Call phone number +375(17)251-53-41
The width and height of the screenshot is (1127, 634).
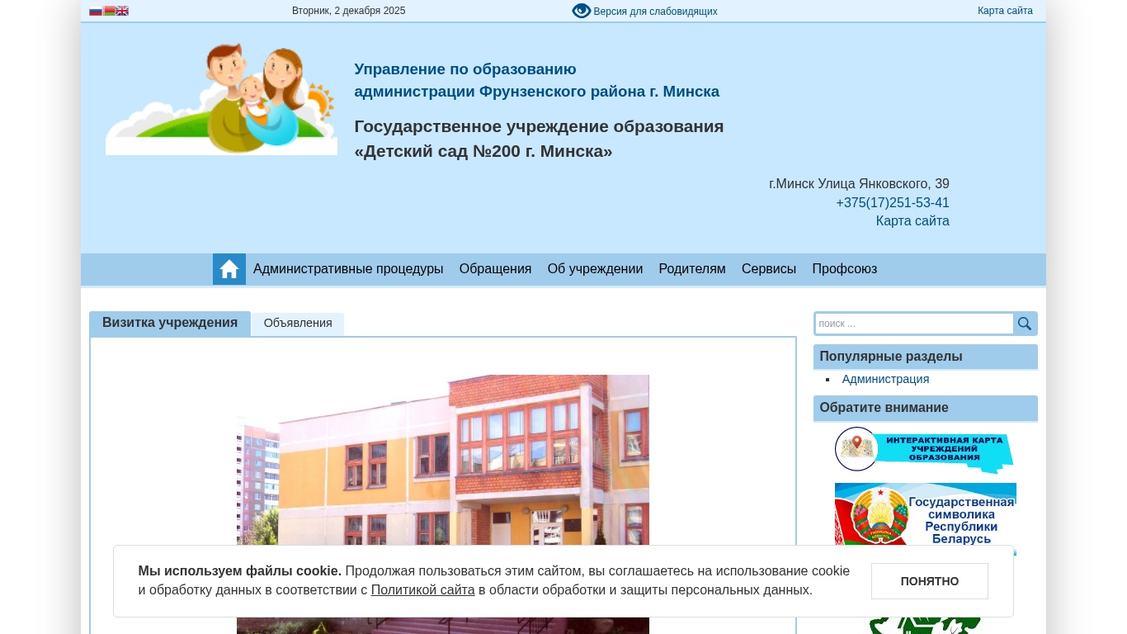tap(893, 203)
